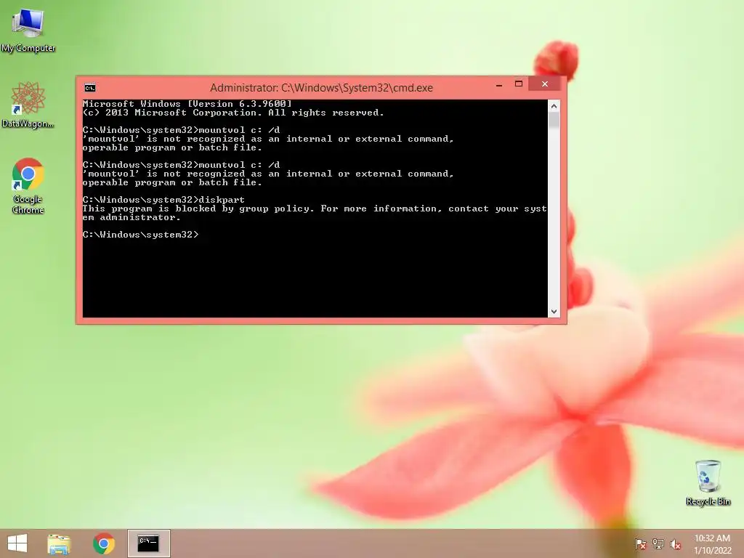Maximize the cmd.exe window

pyautogui.click(x=519, y=84)
